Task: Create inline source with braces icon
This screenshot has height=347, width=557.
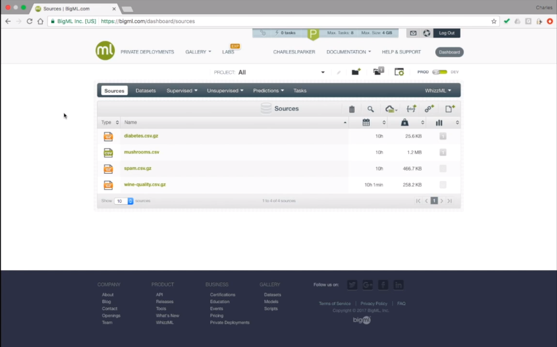Action: (x=411, y=109)
